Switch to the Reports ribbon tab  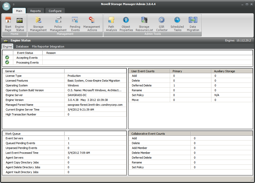[35, 11]
